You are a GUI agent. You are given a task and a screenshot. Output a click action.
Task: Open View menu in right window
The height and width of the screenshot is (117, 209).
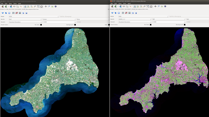pyautogui.click(x=120, y=4)
